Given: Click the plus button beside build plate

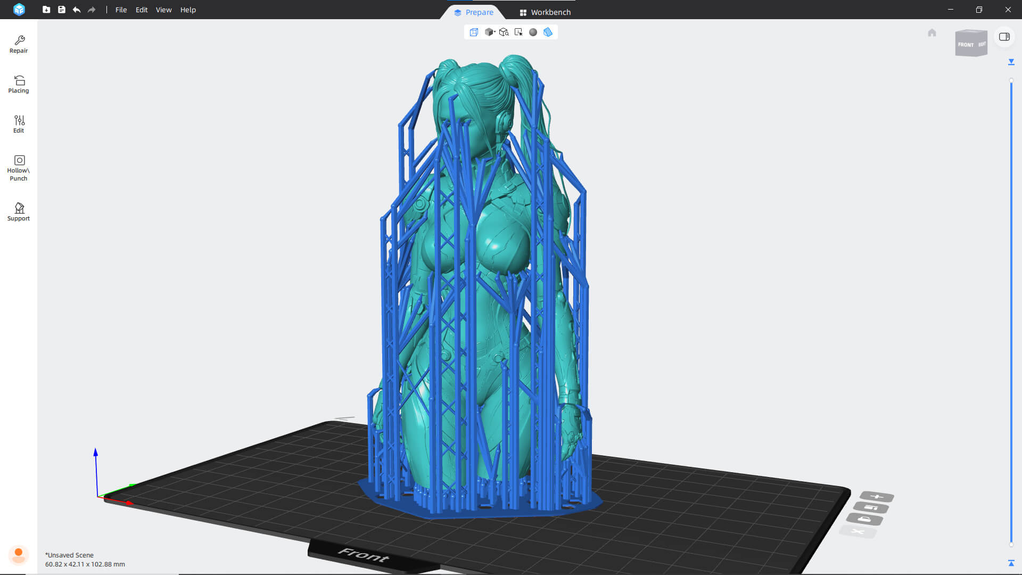Looking at the screenshot, I should [877, 497].
